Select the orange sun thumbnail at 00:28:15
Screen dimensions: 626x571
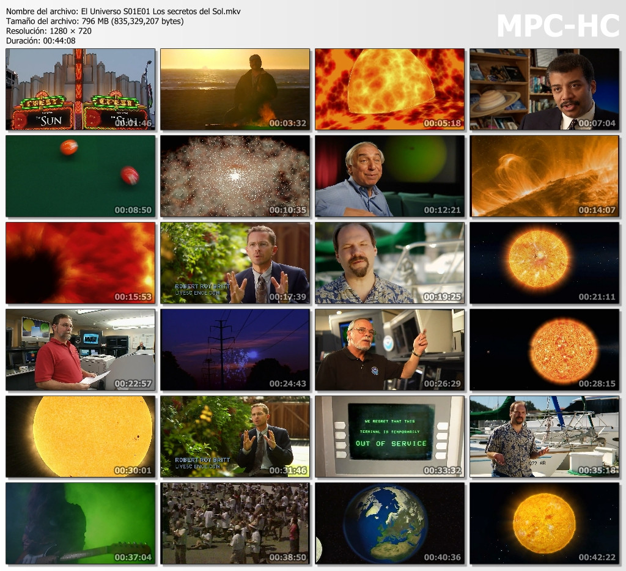click(x=545, y=350)
